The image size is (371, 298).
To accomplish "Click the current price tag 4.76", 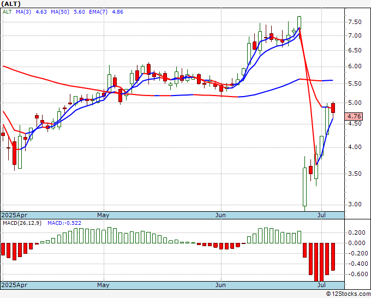I will tap(354, 116).
